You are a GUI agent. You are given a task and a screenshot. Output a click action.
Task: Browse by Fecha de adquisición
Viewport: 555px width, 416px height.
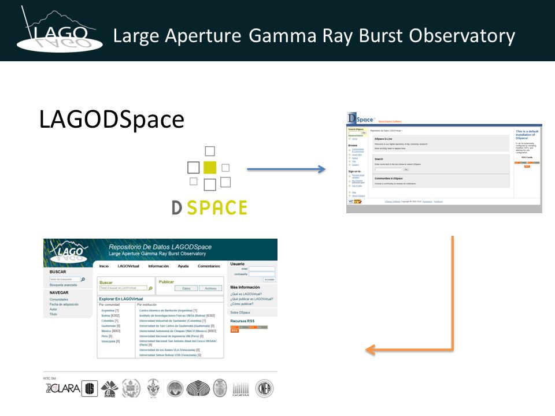click(x=64, y=304)
